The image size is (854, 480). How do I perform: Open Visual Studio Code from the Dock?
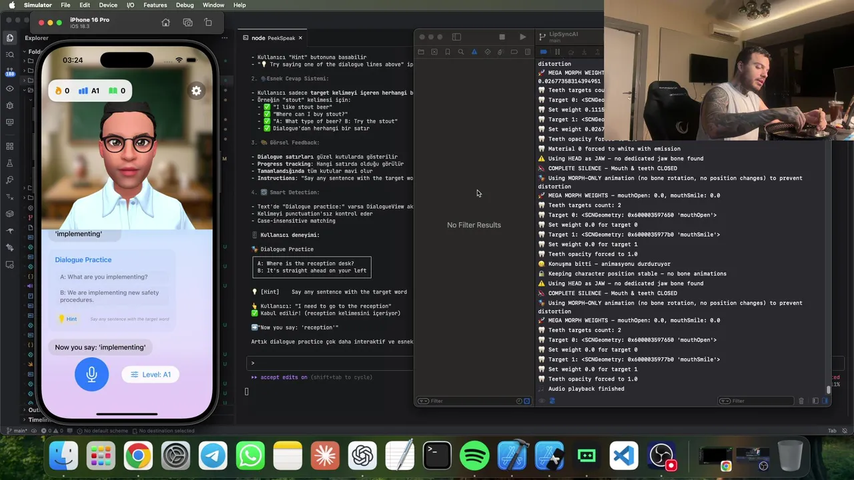pos(624,456)
